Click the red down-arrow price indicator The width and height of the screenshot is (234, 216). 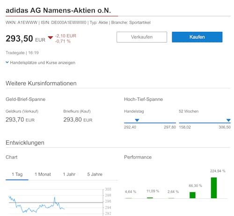click(51, 38)
